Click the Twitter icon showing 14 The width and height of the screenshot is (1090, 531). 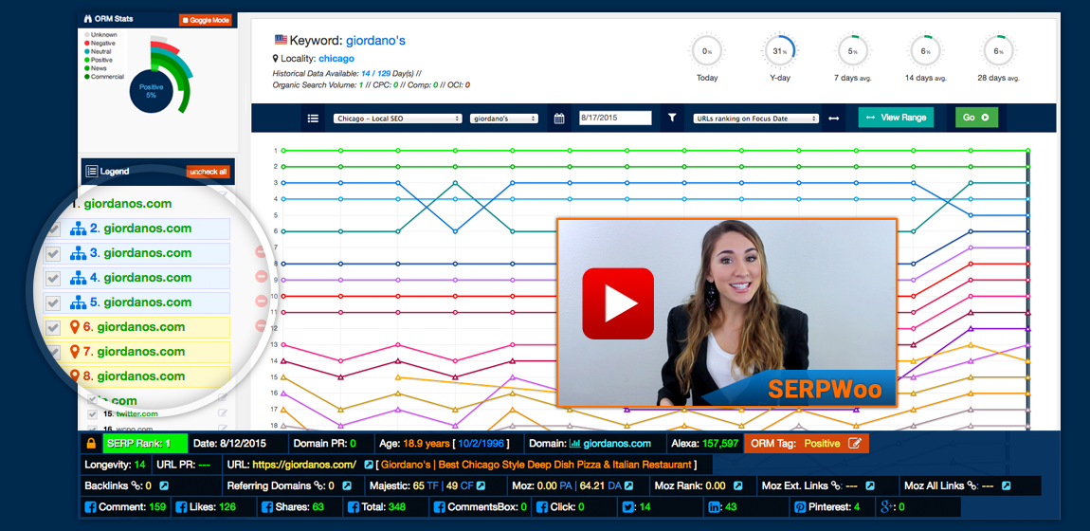click(x=628, y=507)
